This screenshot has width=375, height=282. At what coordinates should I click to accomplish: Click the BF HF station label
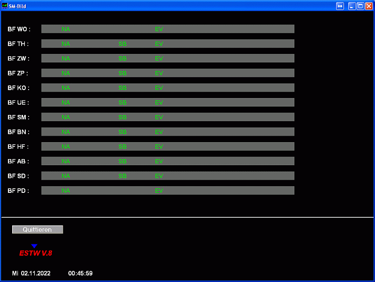pyautogui.click(x=18, y=146)
